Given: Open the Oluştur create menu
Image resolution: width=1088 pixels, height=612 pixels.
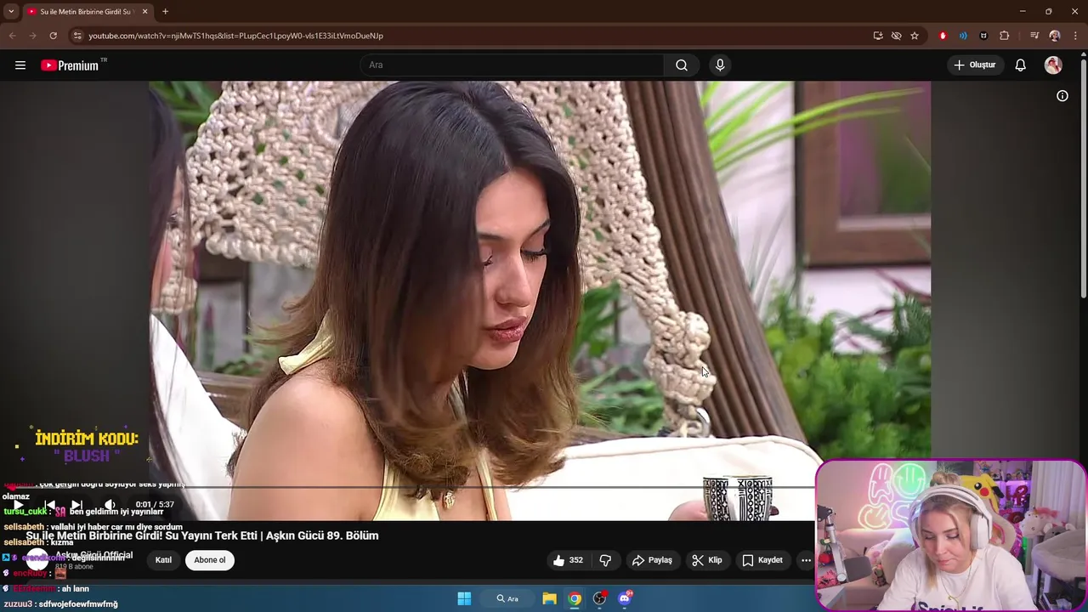Looking at the screenshot, I should point(975,65).
